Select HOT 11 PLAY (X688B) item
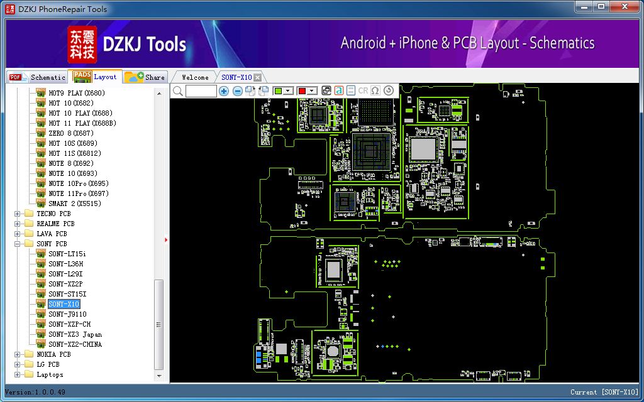The image size is (644, 402). pyautogui.click(x=82, y=123)
